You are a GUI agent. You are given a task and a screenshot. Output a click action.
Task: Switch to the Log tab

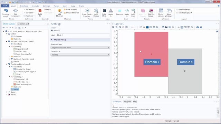click(135, 102)
